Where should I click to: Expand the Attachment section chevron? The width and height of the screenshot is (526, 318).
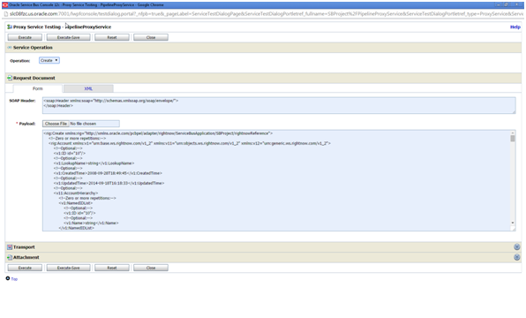click(516, 257)
